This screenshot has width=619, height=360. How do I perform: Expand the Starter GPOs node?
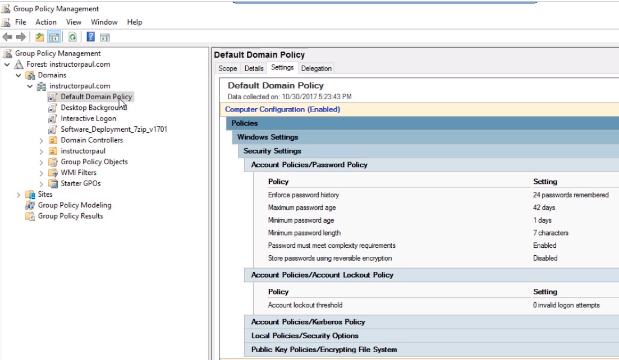[x=42, y=184]
